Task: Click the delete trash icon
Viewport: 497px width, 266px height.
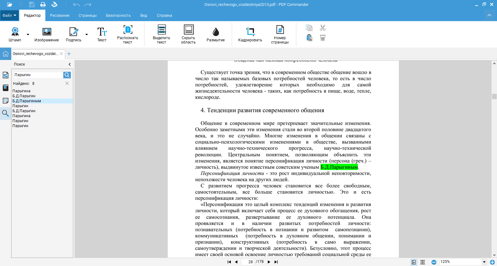Action: 323,38
